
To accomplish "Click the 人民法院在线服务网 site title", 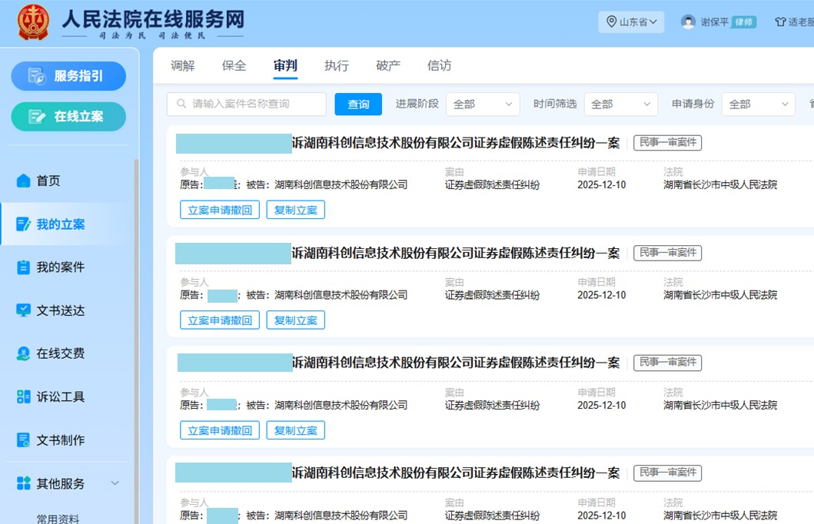I will click(153, 18).
